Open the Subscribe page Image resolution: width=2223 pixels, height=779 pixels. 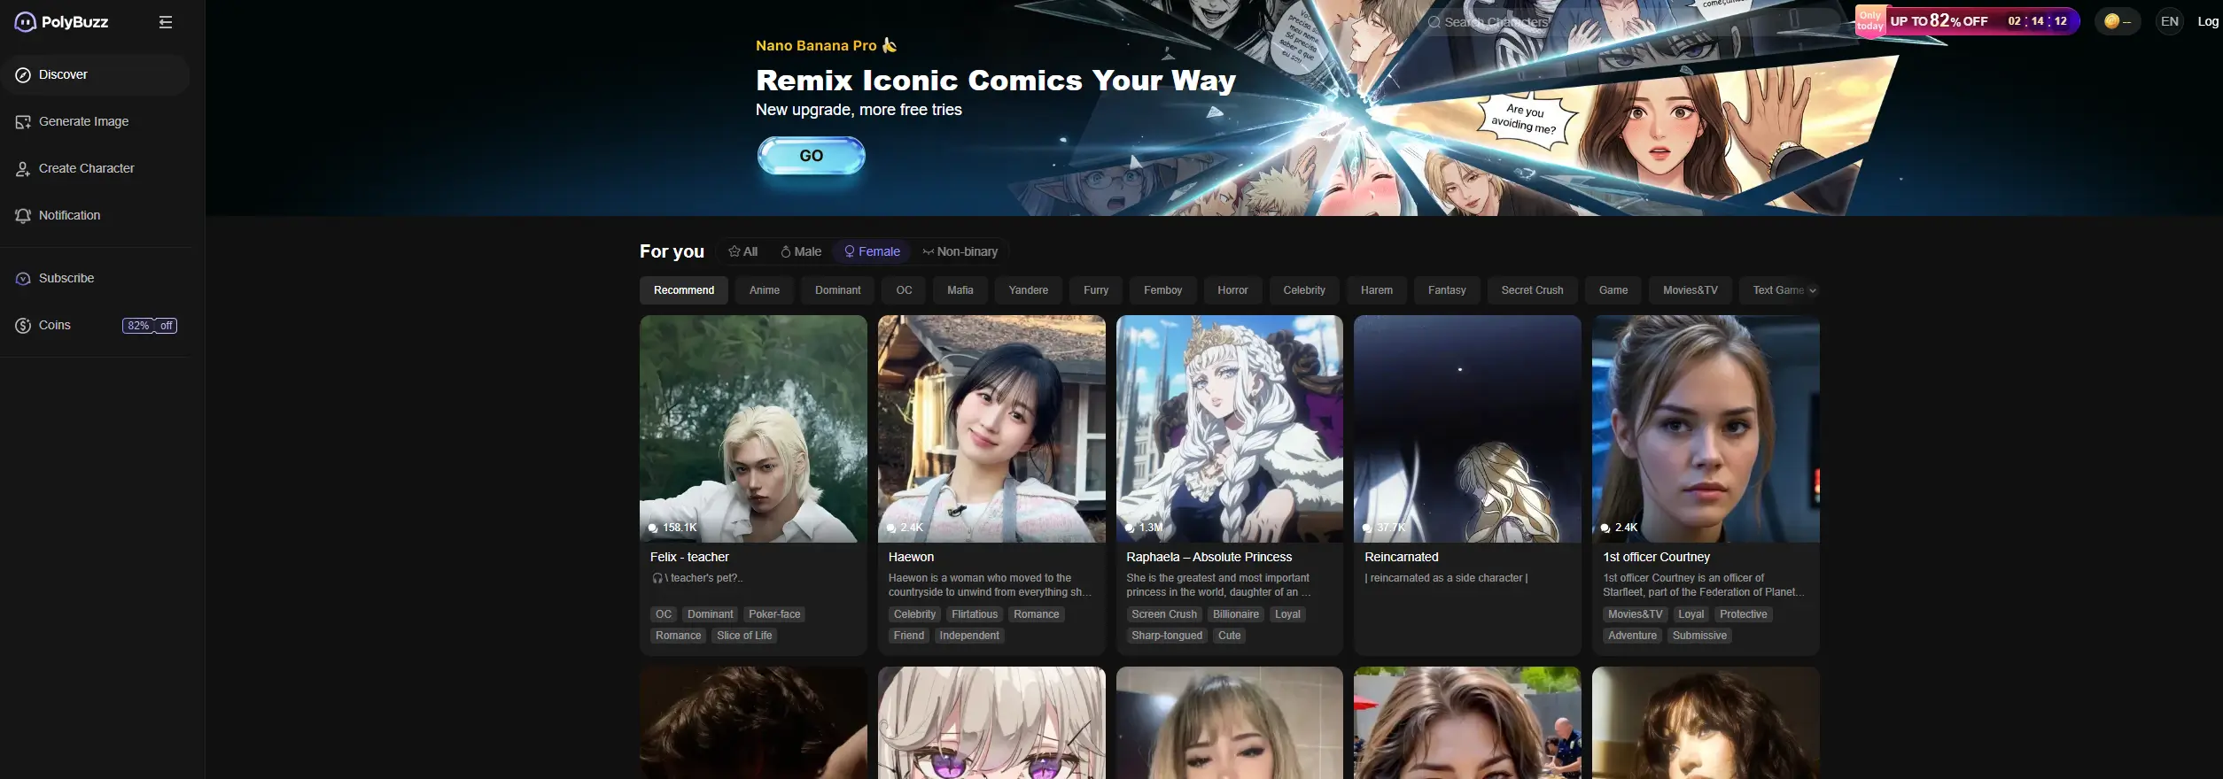click(x=66, y=279)
